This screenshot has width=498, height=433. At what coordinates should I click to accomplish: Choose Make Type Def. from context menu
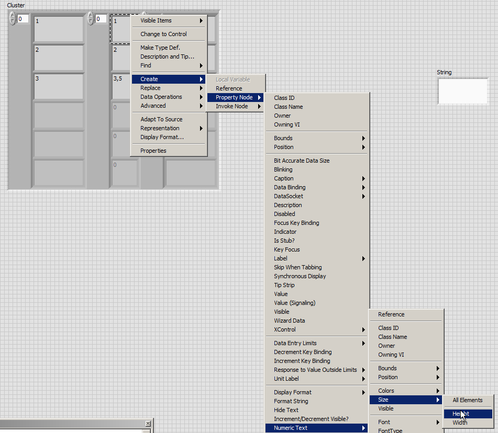click(160, 48)
